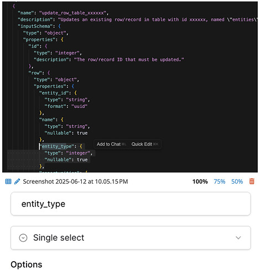The width and height of the screenshot is (260, 276).
Task: Click the entity_type field name input
Action: click(x=131, y=204)
